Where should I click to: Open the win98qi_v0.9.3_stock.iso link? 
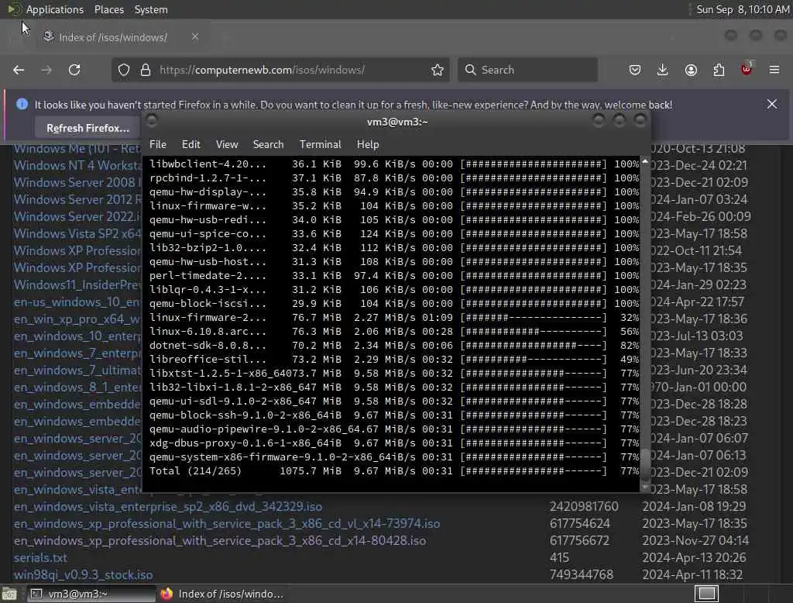point(83,574)
